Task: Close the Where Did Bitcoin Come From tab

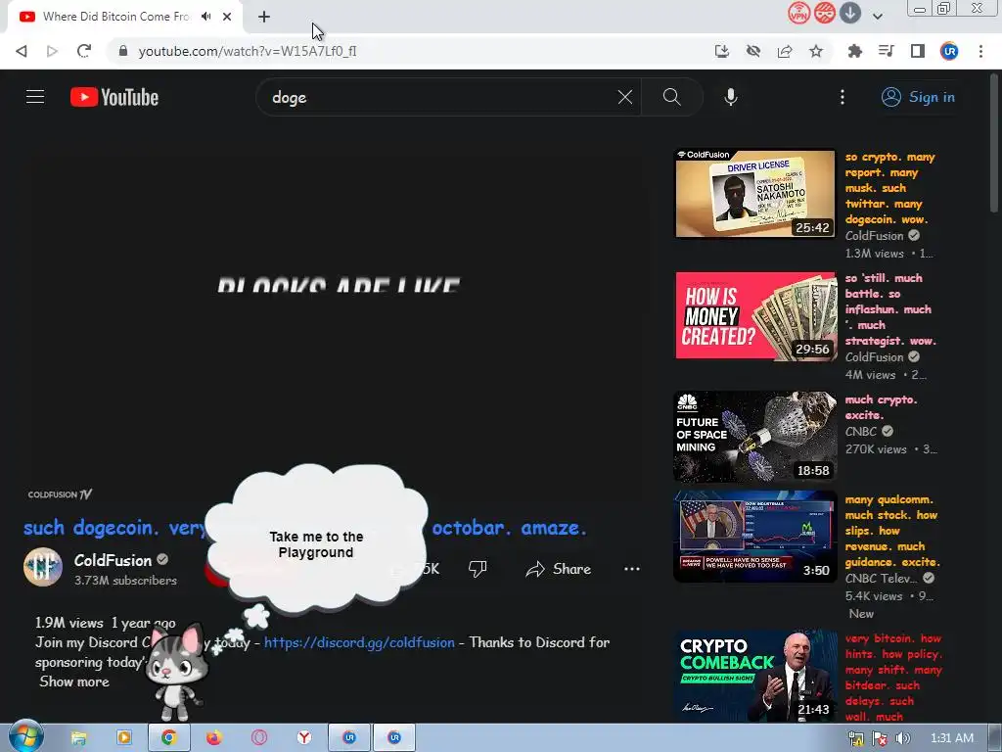Action: pyautogui.click(x=227, y=17)
